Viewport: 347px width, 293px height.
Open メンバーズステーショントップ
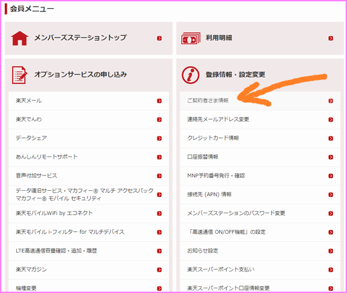point(89,38)
